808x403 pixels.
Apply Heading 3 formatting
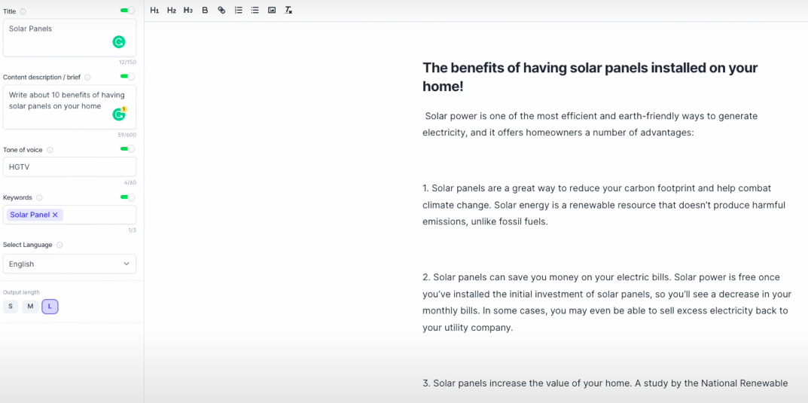pyautogui.click(x=188, y=11)
